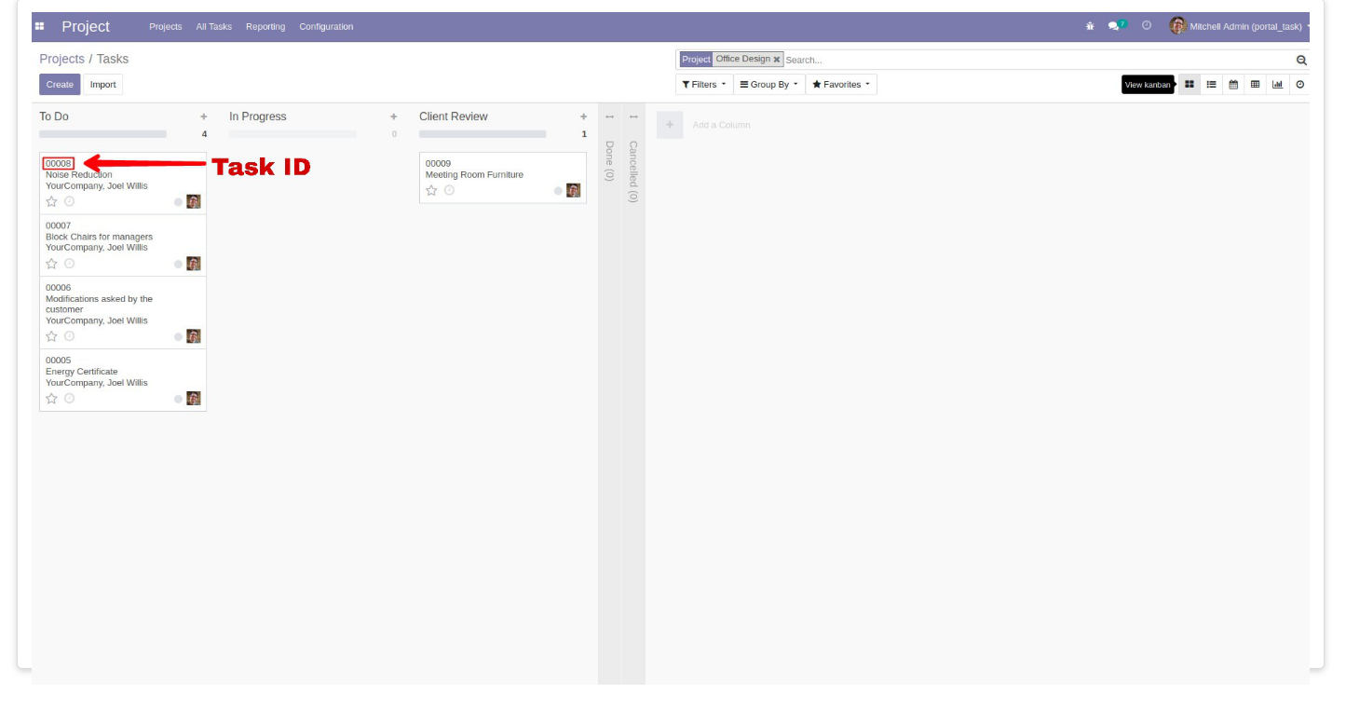
Task: Star the Block Chairs for managers task
Action: coord(52,264)
